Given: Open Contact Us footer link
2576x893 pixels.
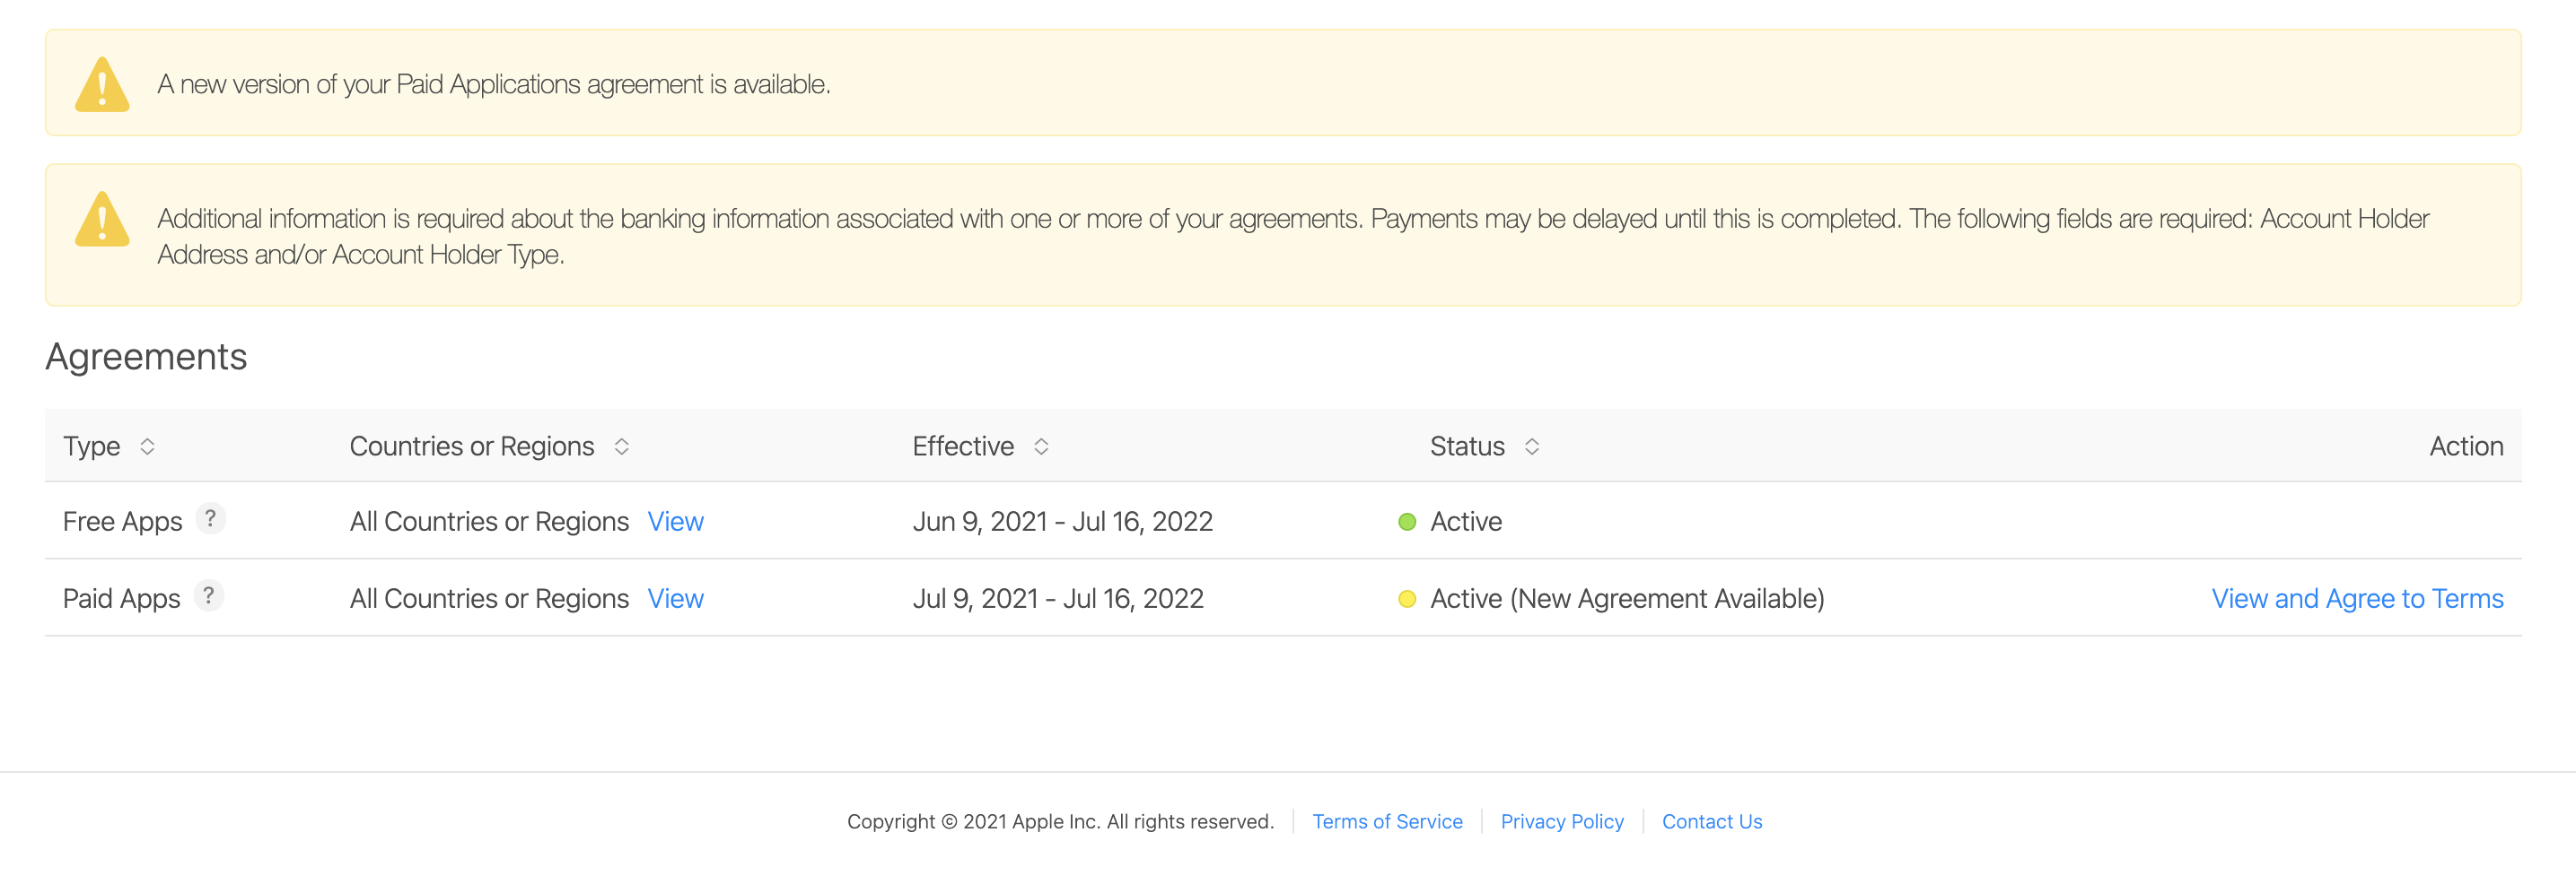Looking at the screenshot, I should (x=1712, y=821).
